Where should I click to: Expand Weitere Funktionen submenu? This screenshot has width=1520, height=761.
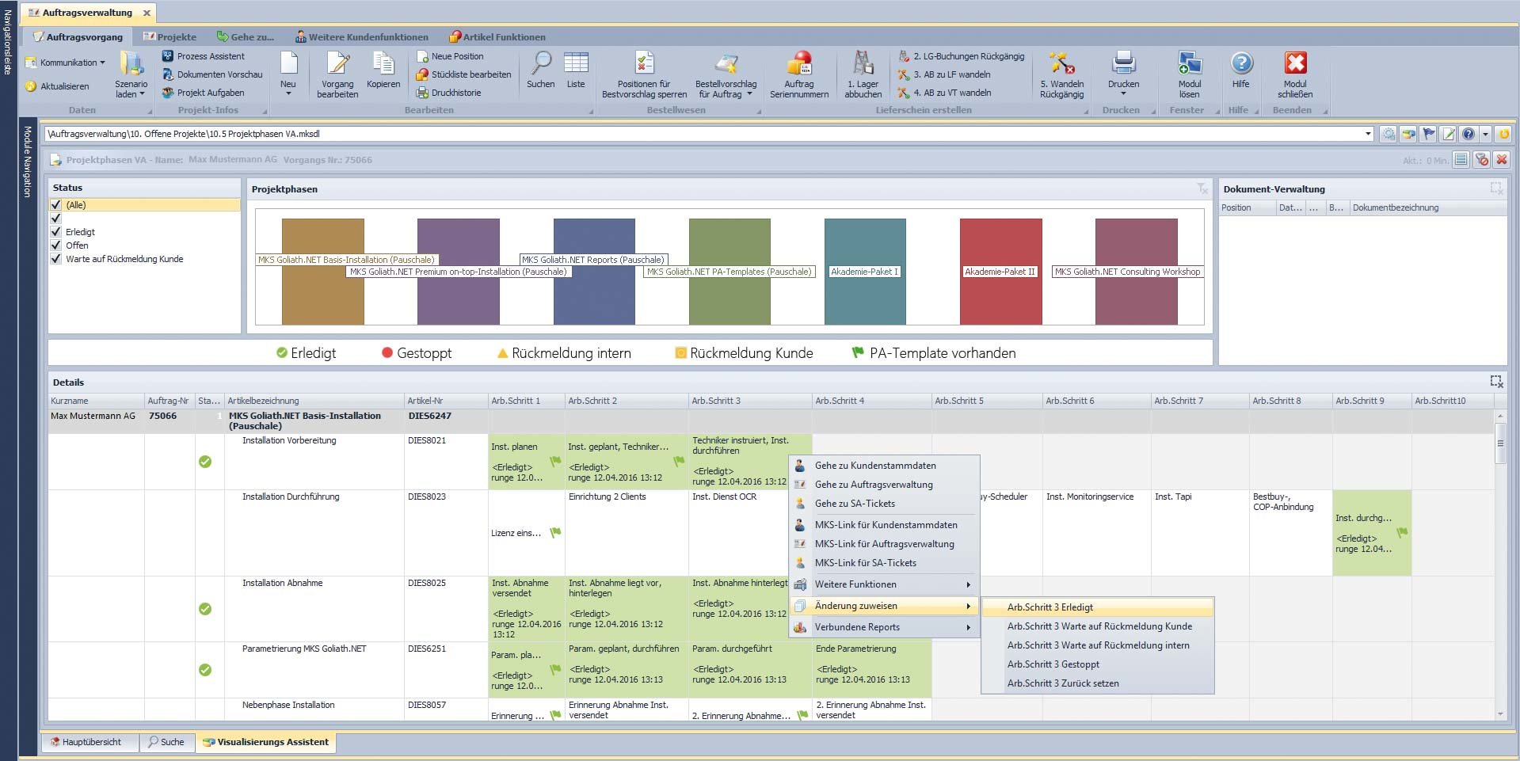coord(884,584)
